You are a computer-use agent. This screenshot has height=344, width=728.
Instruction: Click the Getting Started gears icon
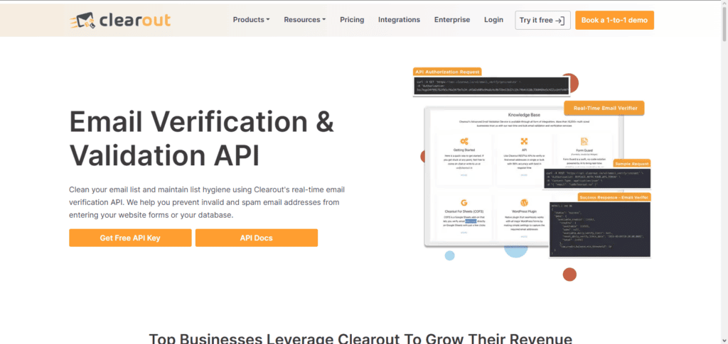(464, 141)
